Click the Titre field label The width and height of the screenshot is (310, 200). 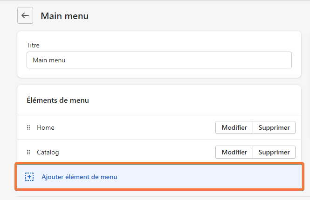(x=33, y=45)
